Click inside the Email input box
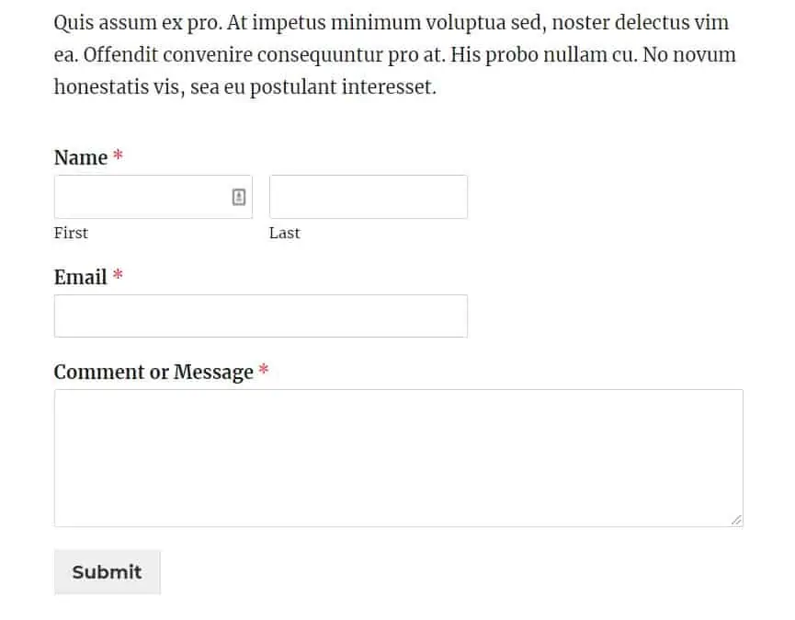 [260, 316]
